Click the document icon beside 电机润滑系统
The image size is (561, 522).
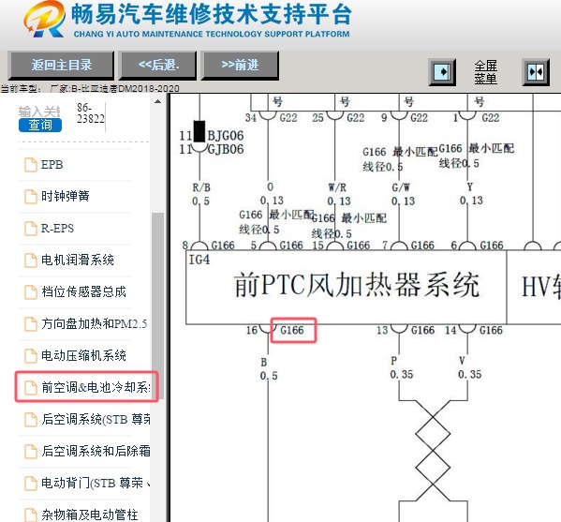(x=31, y=260)
